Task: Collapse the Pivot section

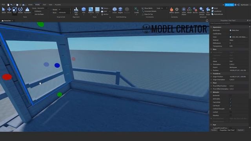Action: tap(211, 83)
